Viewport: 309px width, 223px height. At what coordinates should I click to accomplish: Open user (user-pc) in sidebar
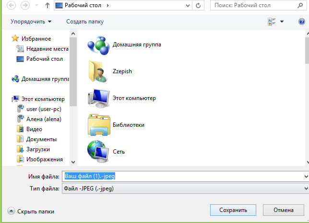[x=44, y=109]
